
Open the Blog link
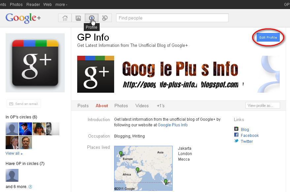point(245,129)
